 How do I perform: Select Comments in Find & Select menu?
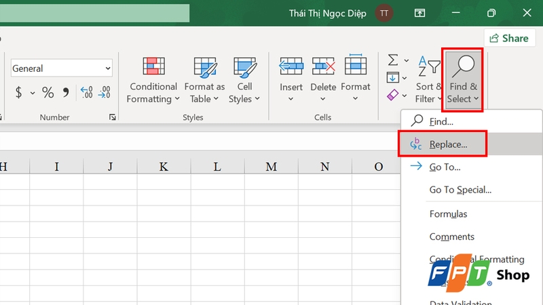coord(472,237)
